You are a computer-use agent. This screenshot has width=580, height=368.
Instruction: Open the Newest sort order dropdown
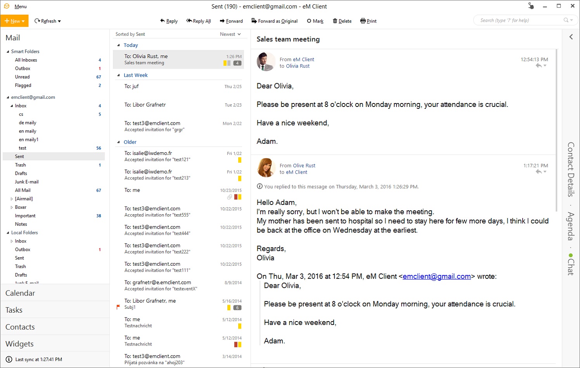coord(230,34)
